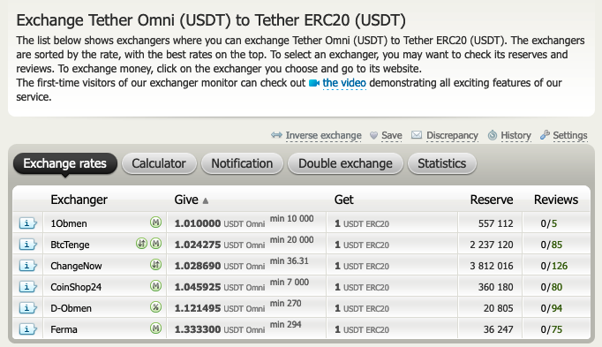The image size is (602, 347).
Task: Click the arrows badge next to BtcTenge
Action: 141,244
